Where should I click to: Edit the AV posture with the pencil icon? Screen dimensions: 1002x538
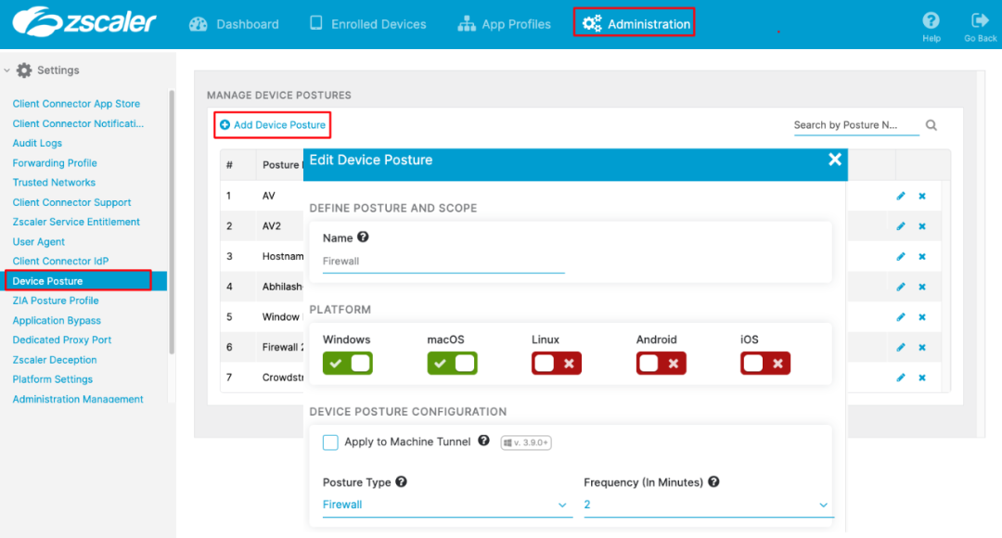point(899,196)
